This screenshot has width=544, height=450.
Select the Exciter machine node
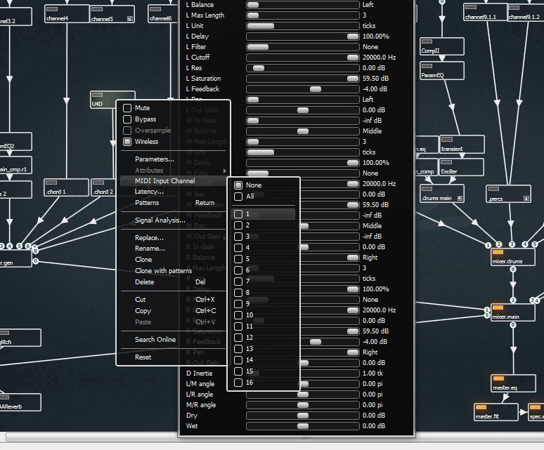tap(461, 167)
